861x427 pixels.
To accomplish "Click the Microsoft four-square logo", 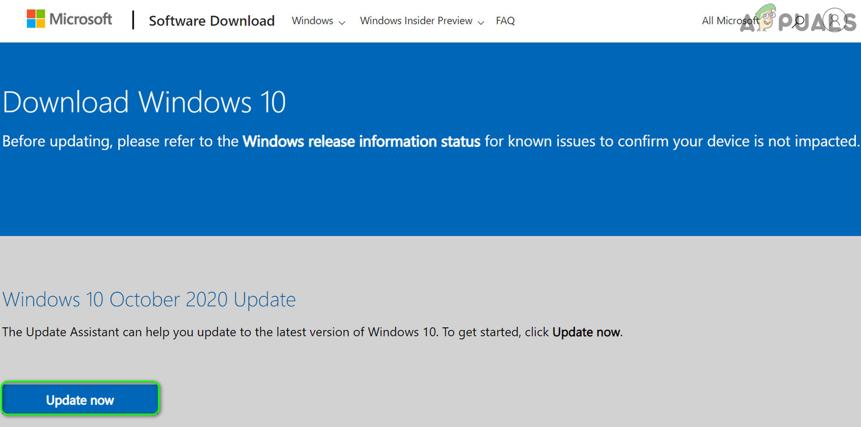I will point(36,19).
